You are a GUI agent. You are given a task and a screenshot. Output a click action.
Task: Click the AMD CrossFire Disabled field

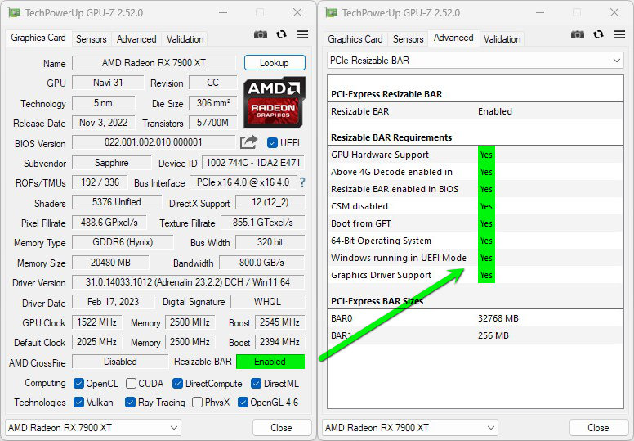coord(120,362)
